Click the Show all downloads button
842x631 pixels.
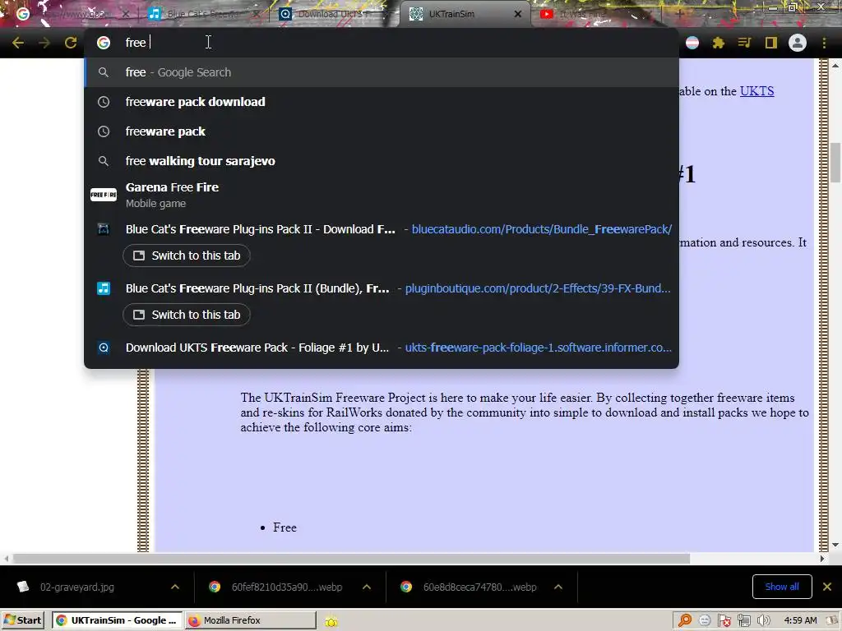pos(782,587)
